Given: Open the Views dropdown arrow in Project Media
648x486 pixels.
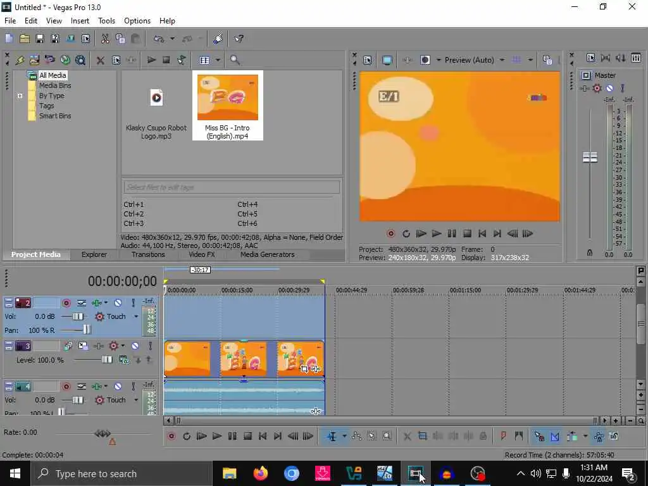Looking at the screenshot, I should (218, 60).
